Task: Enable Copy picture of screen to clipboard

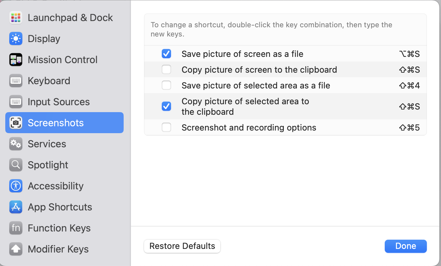Action: tap(166, 70)
